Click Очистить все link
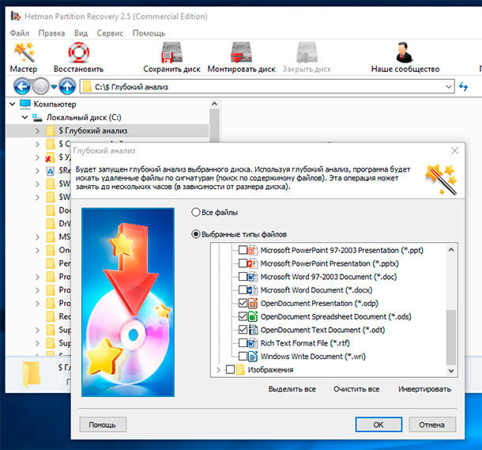The height and width of the screenshot is (450, 482). tap(356, 389)
